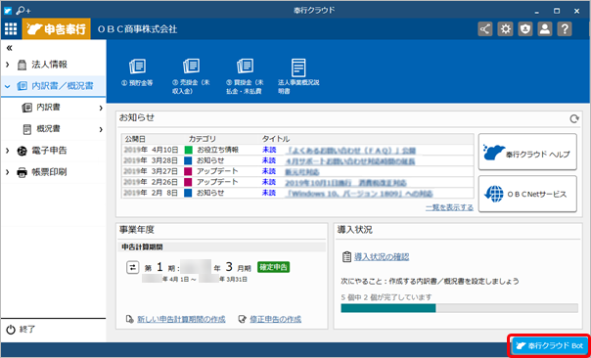Image resolution: width=591 pixels, height=358 pixels.
Task: Open the 3月27日 update notice link
Action: pyautogui.click(x=302, y=172)
